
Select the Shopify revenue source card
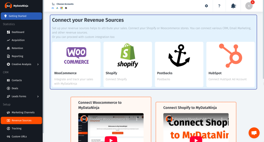[x=128, y=64]
